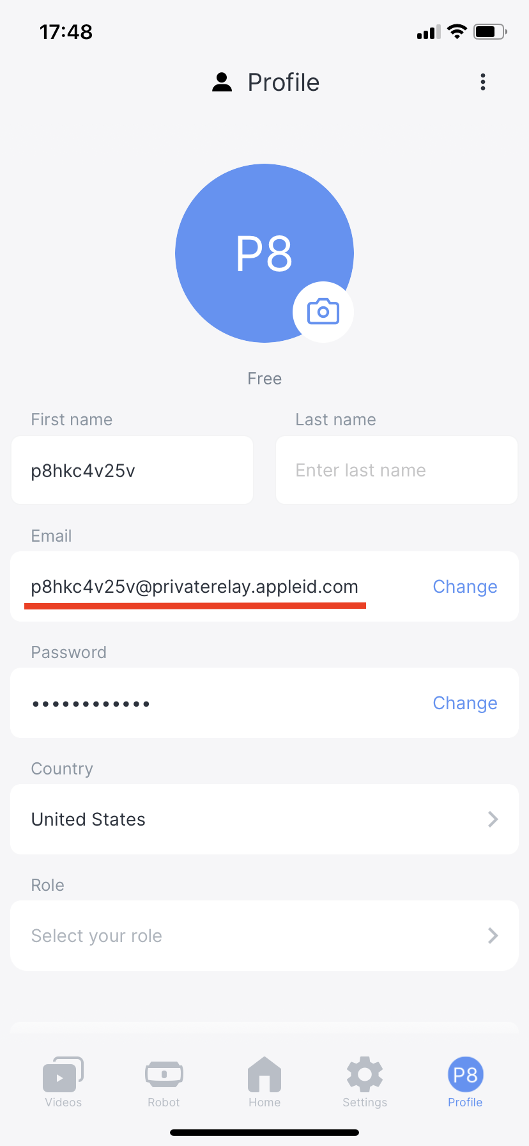Go to the Home tab icon
529x1146 pixels.
264,1074
